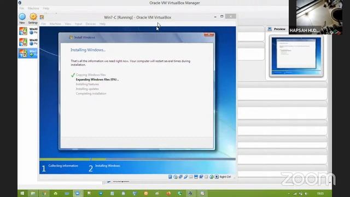Click the optical disk indicator in VM status bar
The height and width of the screenshot is (197, 350).
click(x=176, y=177)
